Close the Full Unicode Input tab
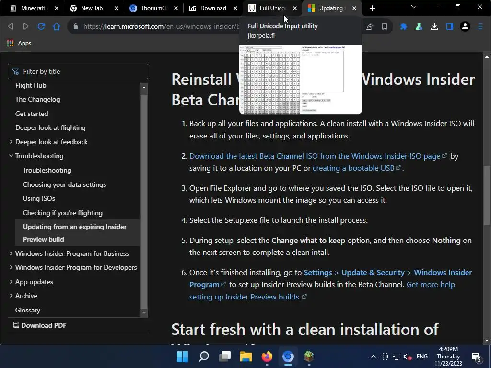 pyautogui.click(x=295, y=8)
